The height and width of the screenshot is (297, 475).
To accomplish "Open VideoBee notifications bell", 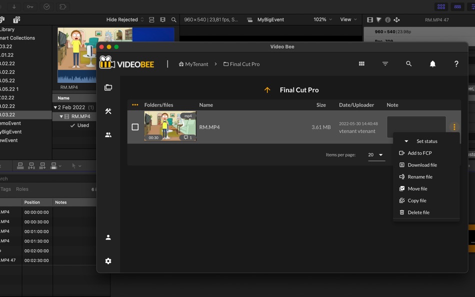I will tap(432, 63).
